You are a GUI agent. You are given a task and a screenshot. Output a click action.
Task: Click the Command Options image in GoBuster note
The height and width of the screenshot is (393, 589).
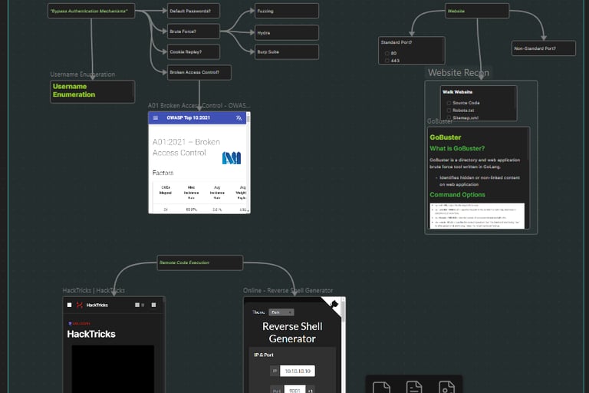point(477,216)
